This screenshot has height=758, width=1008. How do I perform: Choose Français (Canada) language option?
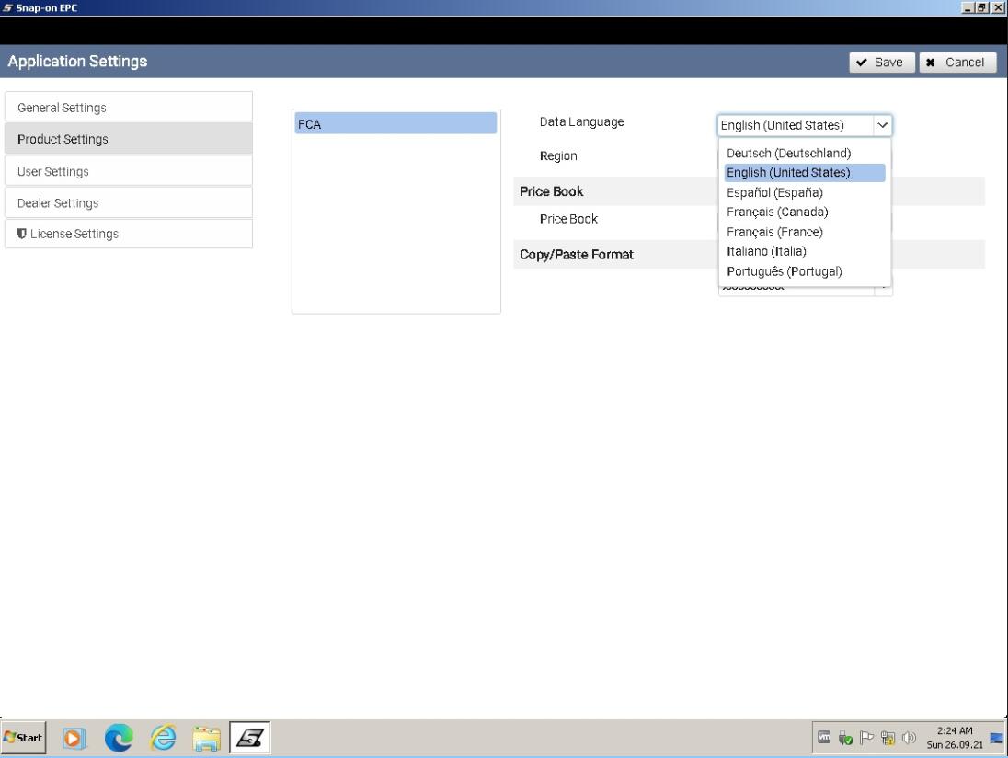804,212
